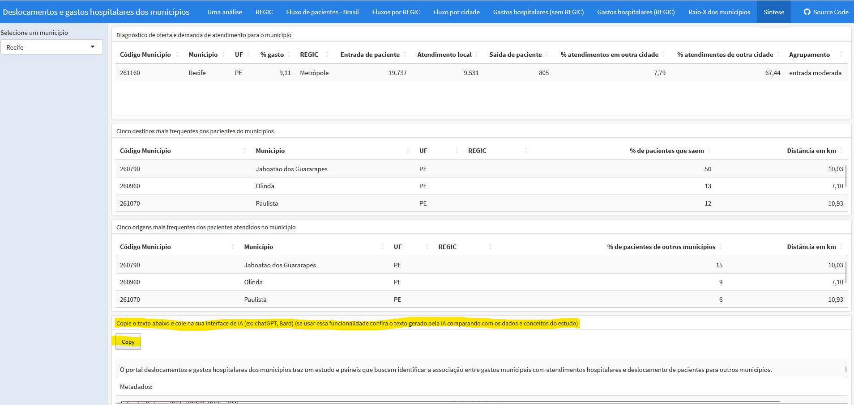The width and height of the screenshot is (854, 405).
Task: Select the Síntese tab
Action: pyautogui.click(x=774, y=12)
